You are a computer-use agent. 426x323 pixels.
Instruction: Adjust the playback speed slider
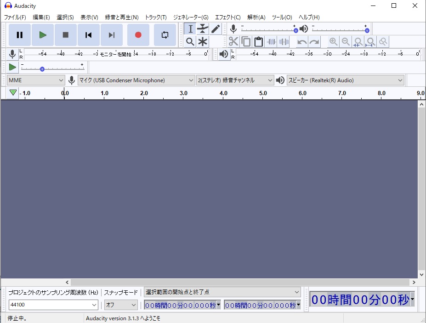pyautogui.click(x=53, y=68)
